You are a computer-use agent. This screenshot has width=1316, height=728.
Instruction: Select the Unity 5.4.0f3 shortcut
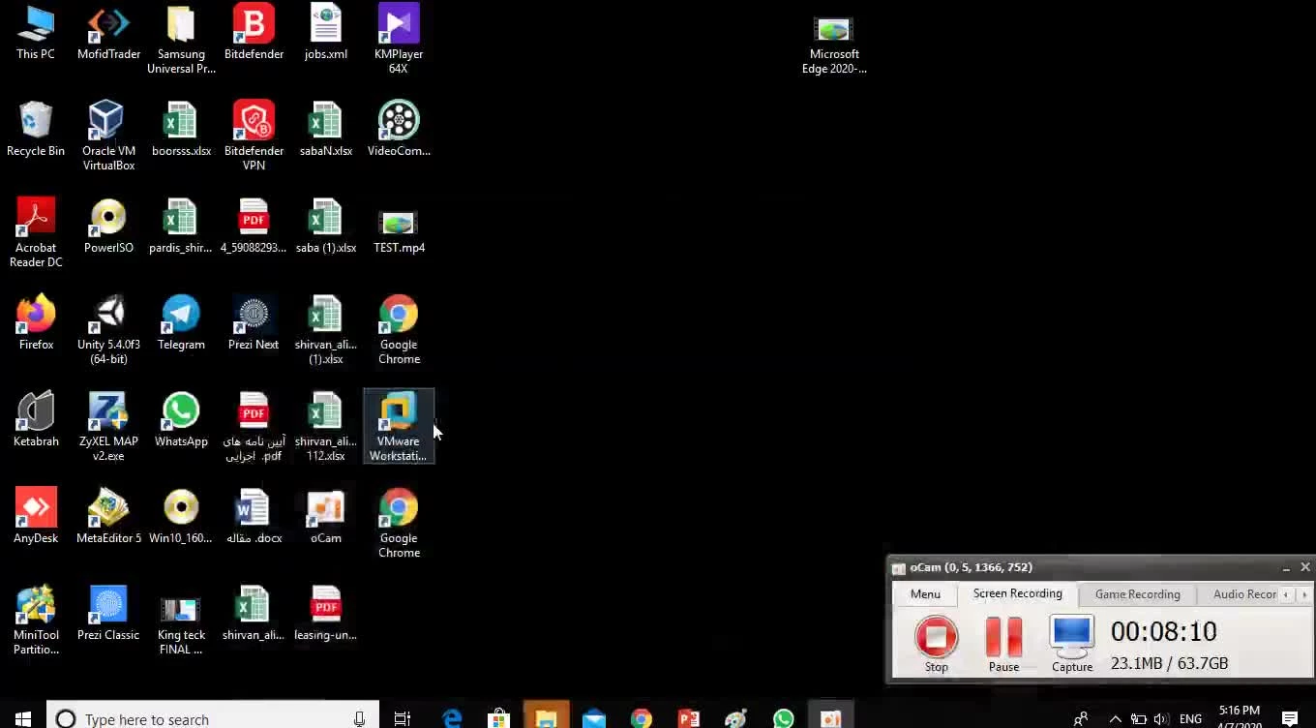[108, 330]
